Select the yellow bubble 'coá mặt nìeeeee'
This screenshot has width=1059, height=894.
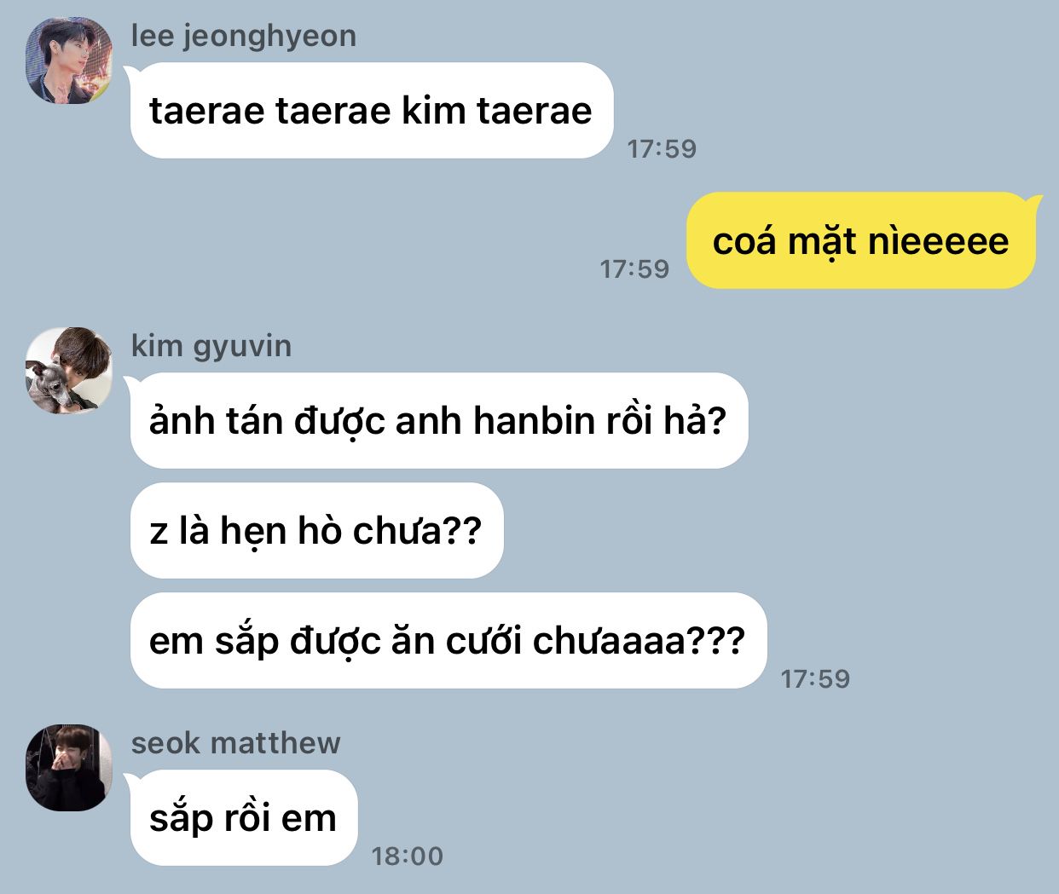coord(861,240)
